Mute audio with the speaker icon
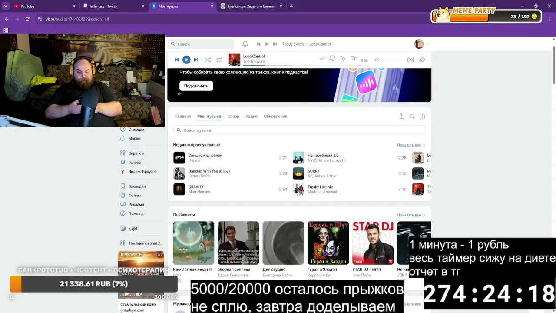This screenshot has width=556, height=313. (x=377, y=60)
